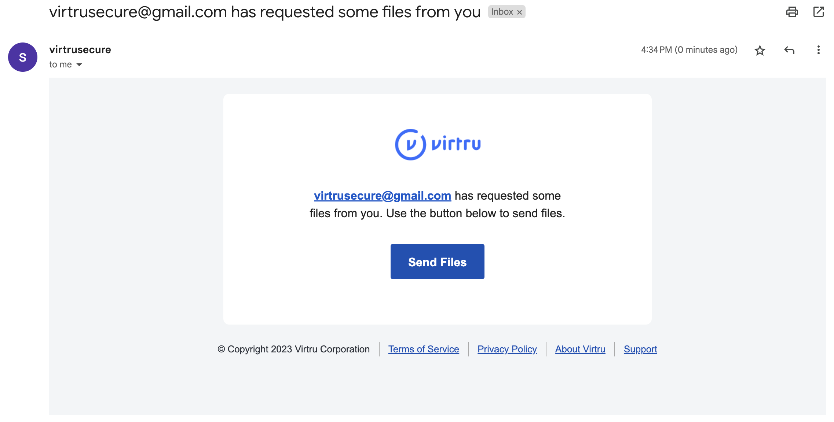834x422 pixels.
Task: Print this email with the printer icon
Action: click(x=792, y=12)
